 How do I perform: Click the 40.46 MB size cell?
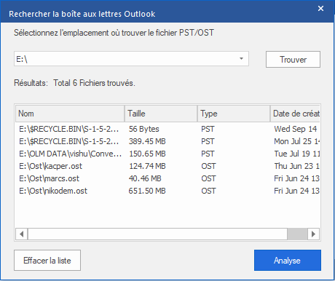145,178
